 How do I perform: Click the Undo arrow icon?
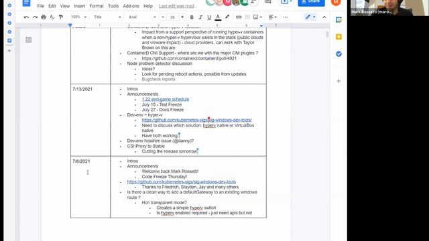[x=26, y=17]
